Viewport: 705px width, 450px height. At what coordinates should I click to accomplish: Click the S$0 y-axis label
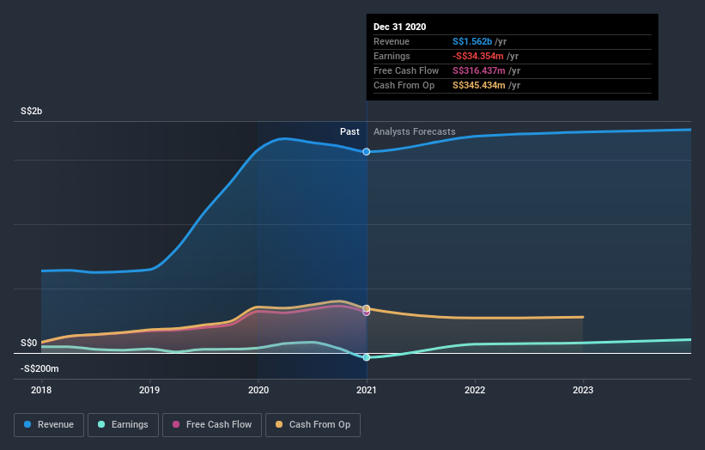pyautogui.click(x=29, y=343)
